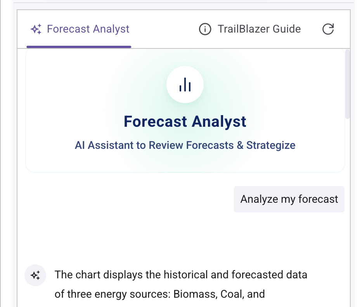Click the Forecast Analyst title in the card

click(x=185, y=121)
